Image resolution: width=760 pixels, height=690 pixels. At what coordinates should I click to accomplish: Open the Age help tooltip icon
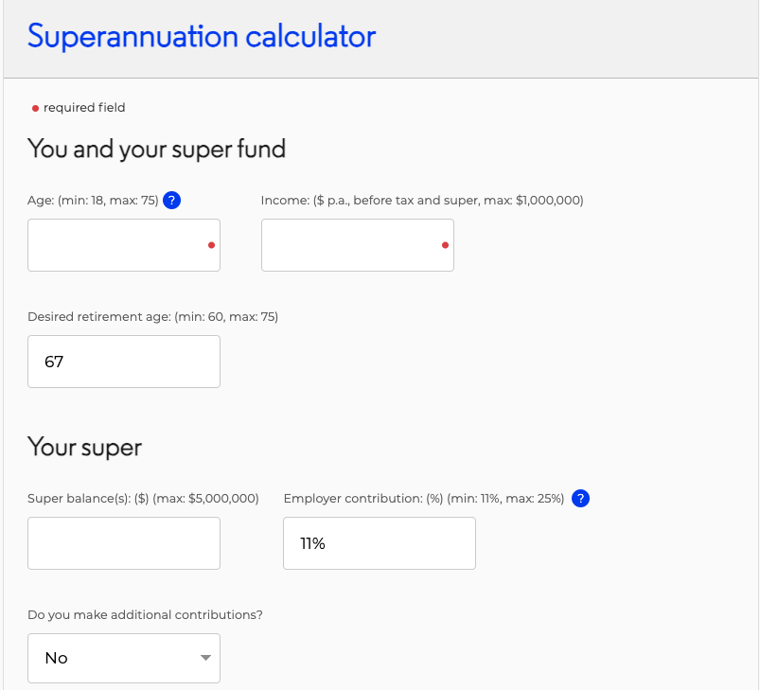[x=171, y=200]
